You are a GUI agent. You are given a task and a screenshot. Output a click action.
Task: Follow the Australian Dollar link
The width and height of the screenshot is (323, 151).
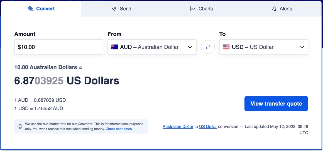tap(178, 127)
